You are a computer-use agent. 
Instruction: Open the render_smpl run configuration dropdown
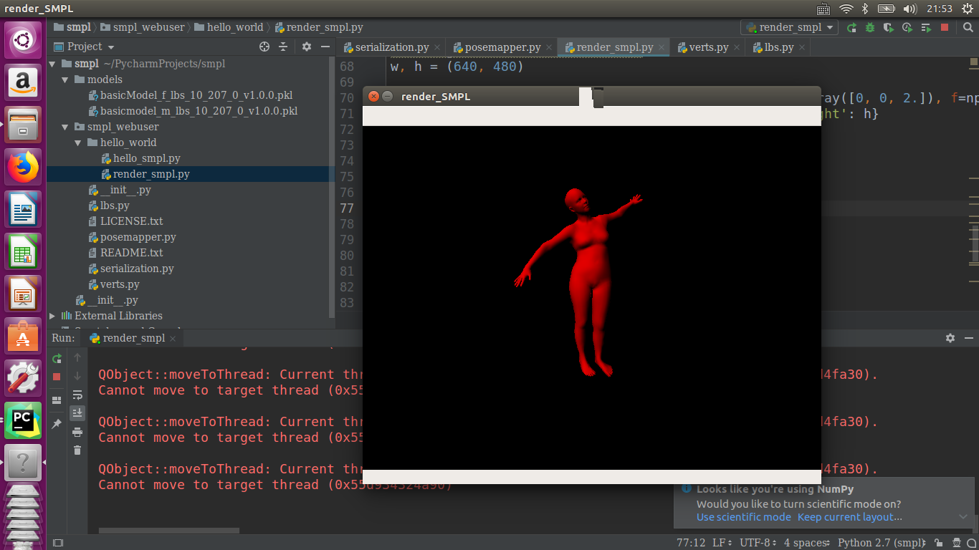(x=790, y=27)
